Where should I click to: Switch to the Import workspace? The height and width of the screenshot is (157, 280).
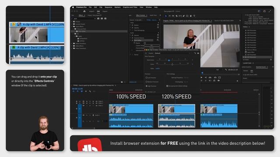[91, 11]
